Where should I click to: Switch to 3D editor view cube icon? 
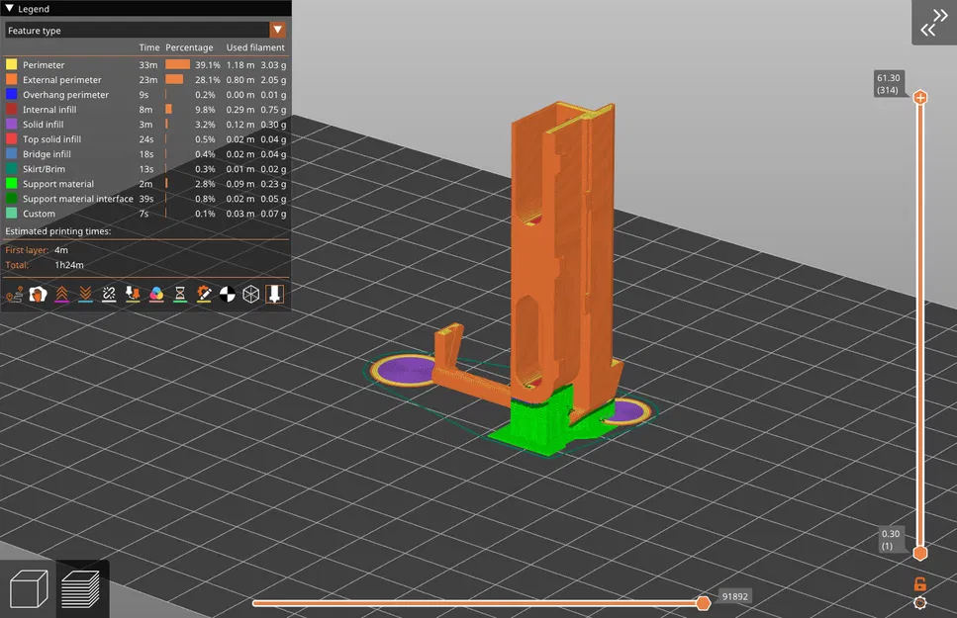pyautogui.click(x=29, y=588)
